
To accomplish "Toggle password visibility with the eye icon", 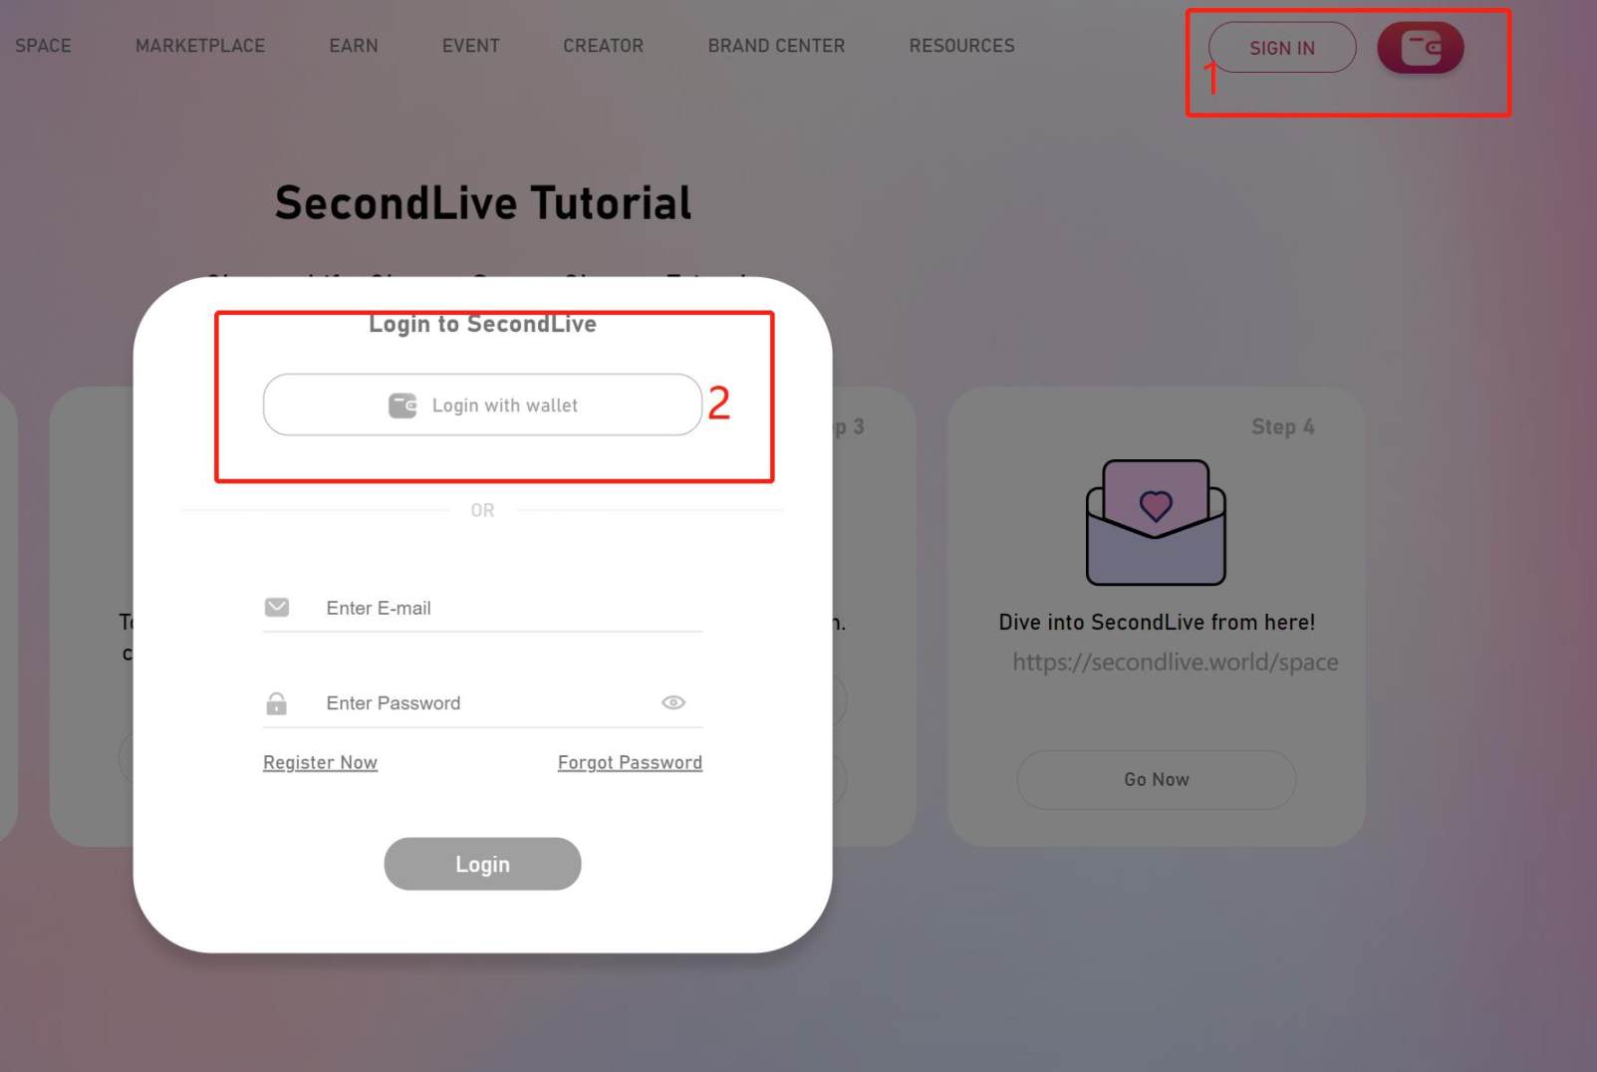I will pyautogui.click(x=673, y=702).
